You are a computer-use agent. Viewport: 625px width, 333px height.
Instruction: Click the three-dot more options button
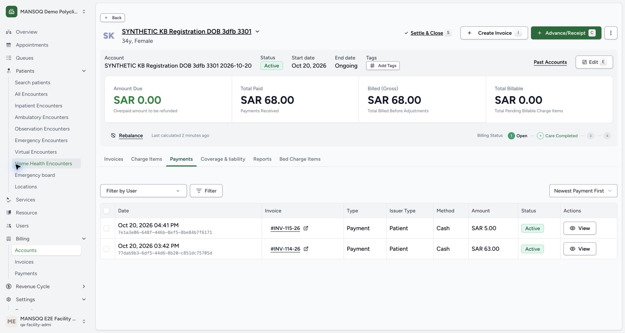611,33
